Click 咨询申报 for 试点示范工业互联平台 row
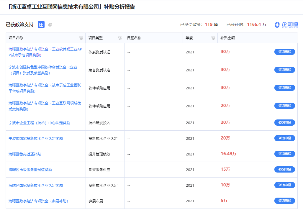This screenshot has height=210, width=303. pyautogui.click(x=285, y=88)
